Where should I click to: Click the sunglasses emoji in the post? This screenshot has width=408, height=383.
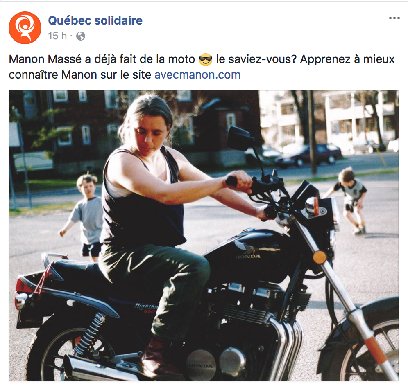[x=206, y=59]
